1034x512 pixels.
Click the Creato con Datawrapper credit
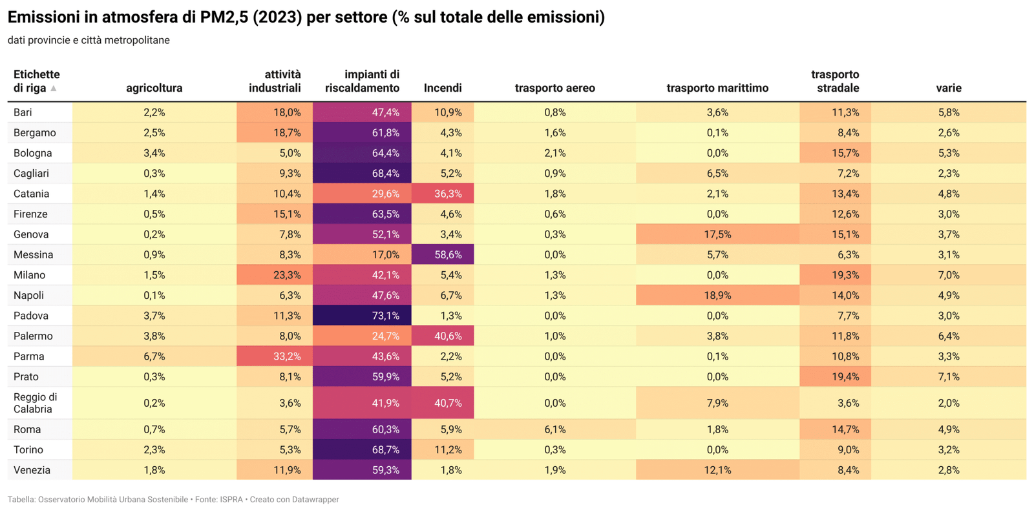pyautogui.click(x=294, y=500)
